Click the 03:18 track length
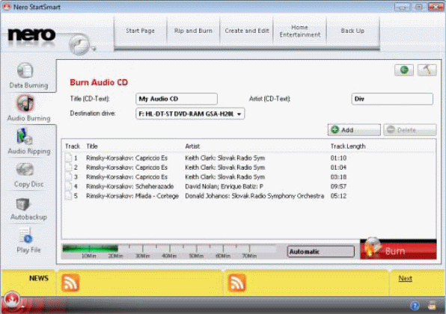This screenshot has height=314, width=446. click(x=338, y=176)
